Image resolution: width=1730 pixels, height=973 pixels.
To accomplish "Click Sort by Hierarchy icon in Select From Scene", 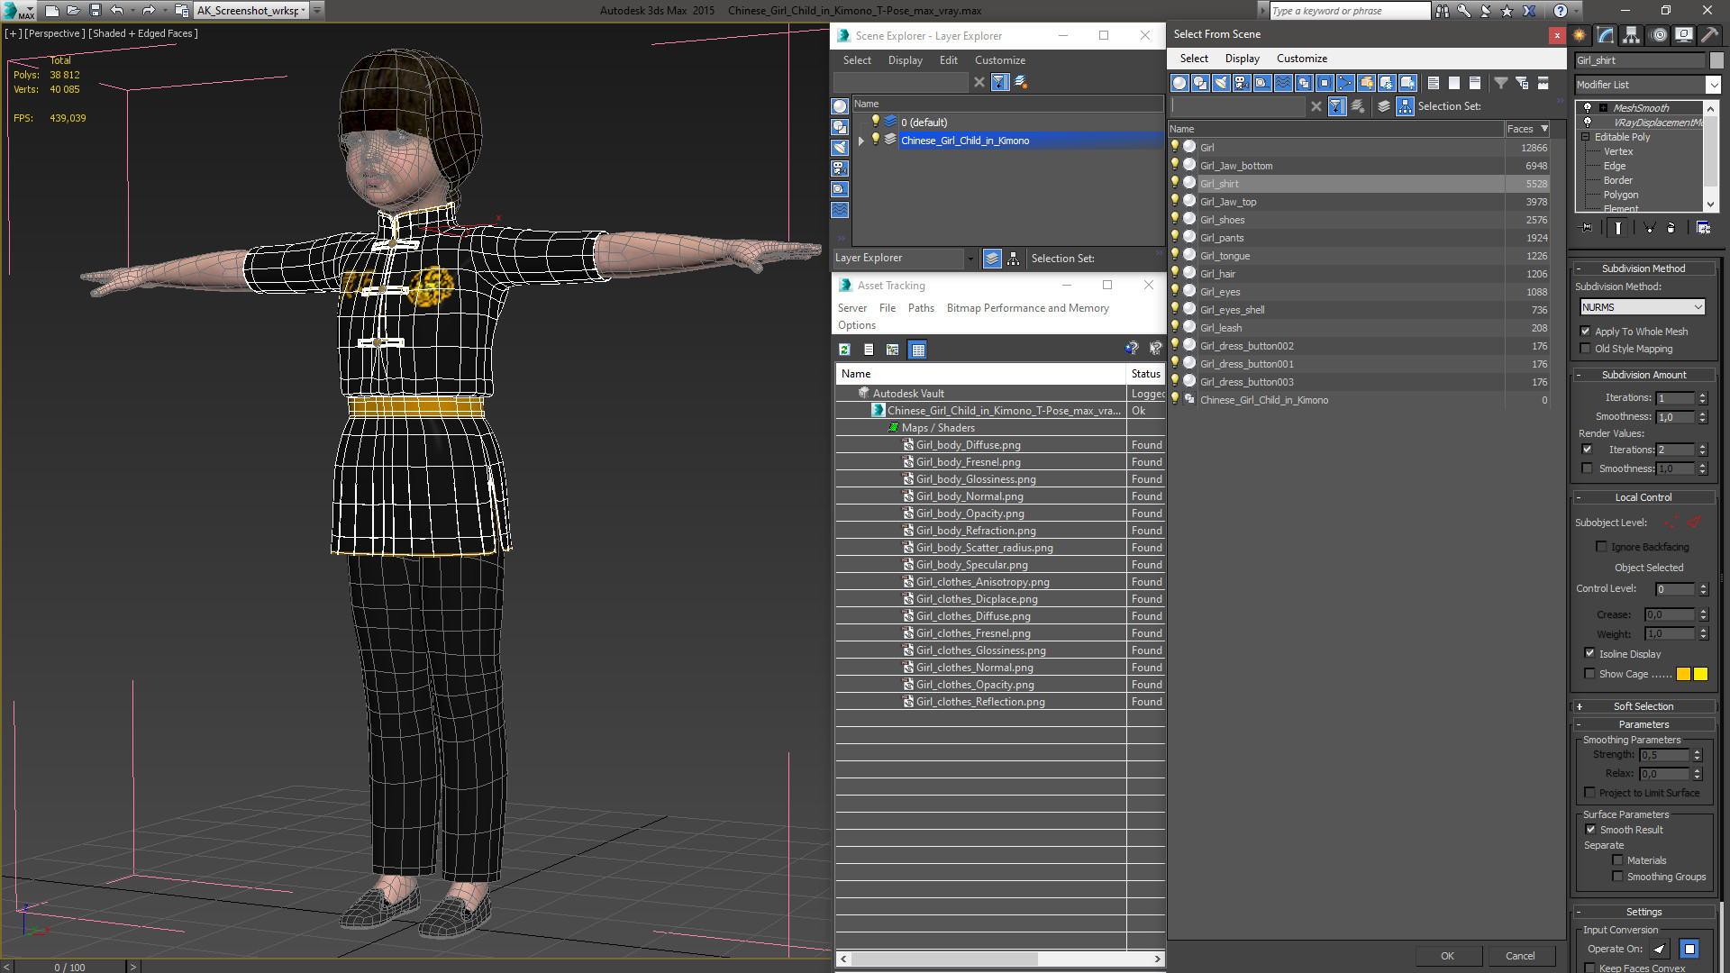I will click(x=1406, y=106).
